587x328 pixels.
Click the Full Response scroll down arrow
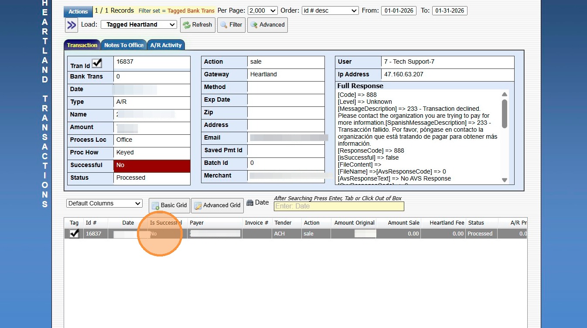505,180
